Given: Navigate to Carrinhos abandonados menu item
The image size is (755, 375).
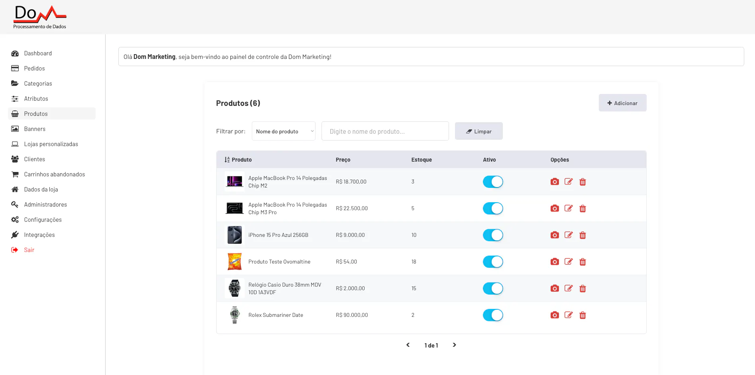Looking at the screenshot, I should pyautogui.click(x=54, y=174).
